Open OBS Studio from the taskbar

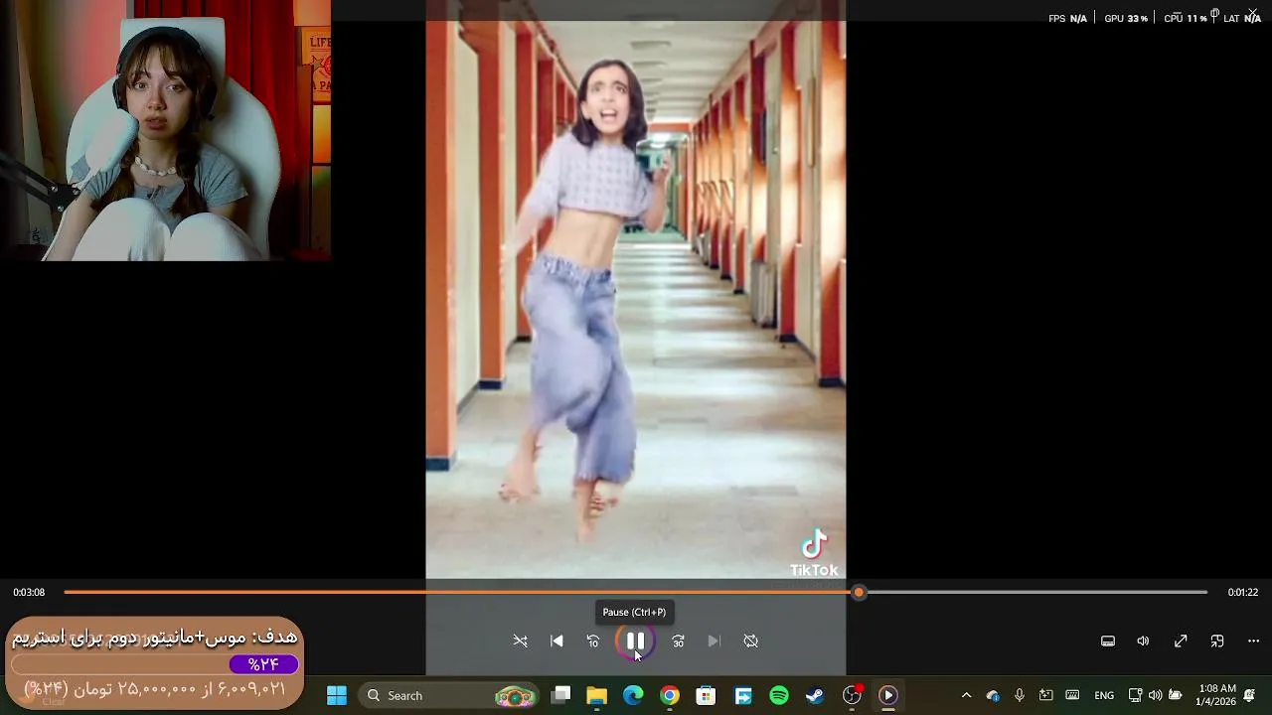coord(852,695)
